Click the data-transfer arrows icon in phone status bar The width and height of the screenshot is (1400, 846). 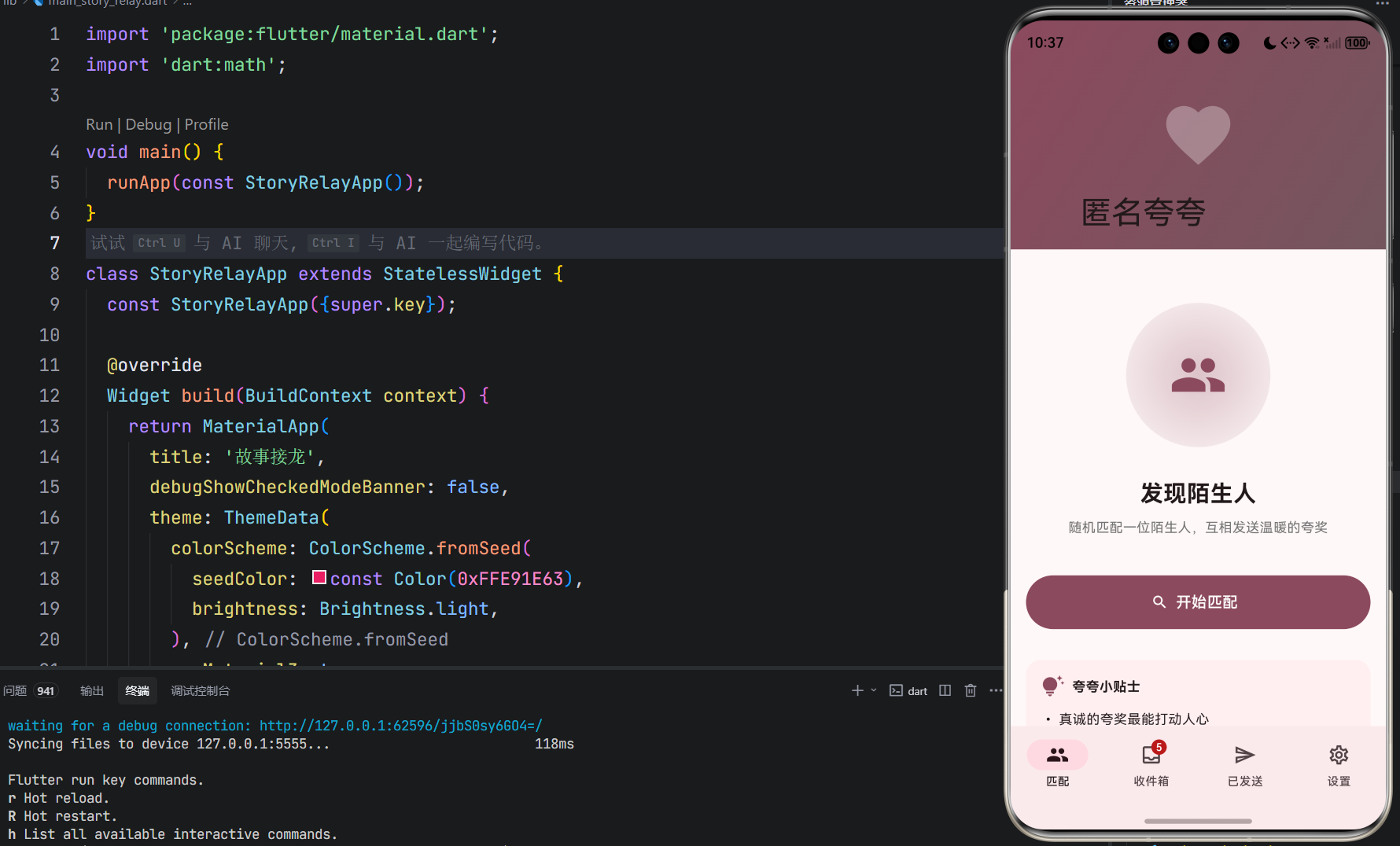[1290, 42]
